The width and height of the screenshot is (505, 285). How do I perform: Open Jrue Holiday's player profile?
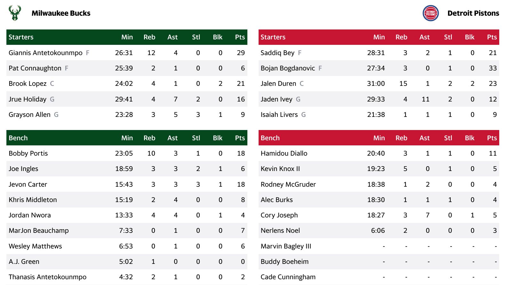point(28,99)
